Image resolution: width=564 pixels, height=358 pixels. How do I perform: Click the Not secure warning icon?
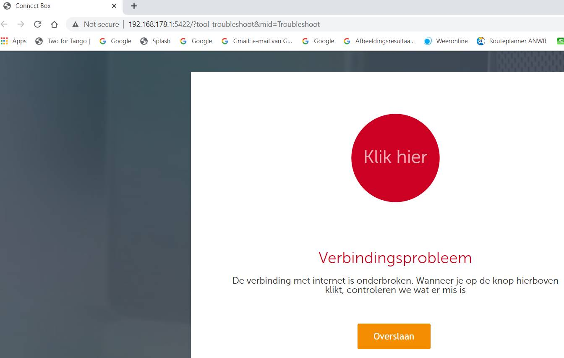coord(76,24)
